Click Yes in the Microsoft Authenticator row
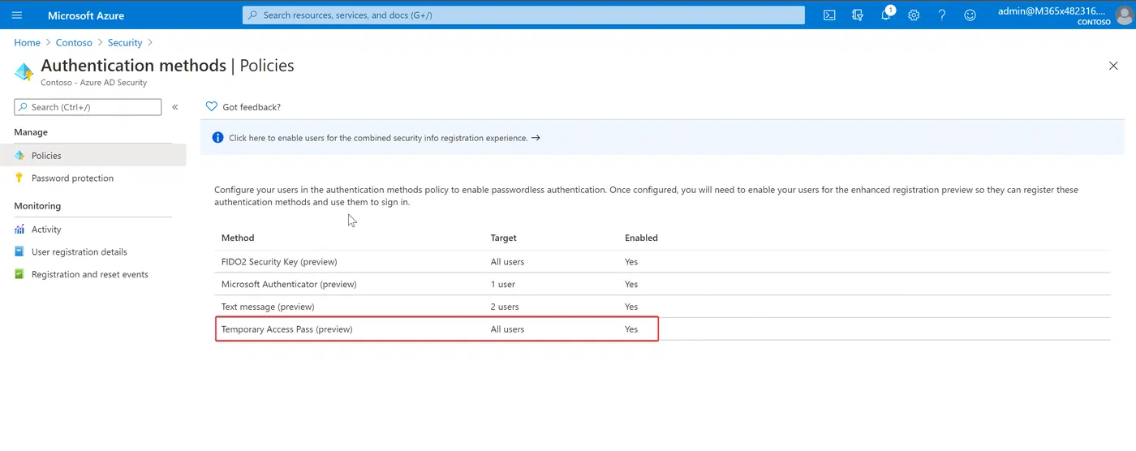Viewport: 1136px width, 451px height. coord(631,284)
